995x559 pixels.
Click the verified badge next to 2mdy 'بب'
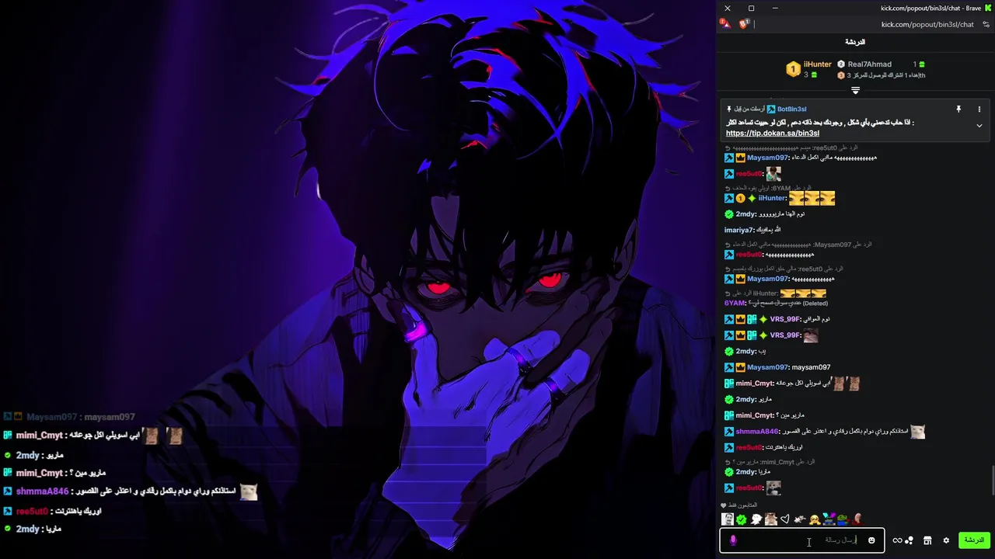click(729, 352)
